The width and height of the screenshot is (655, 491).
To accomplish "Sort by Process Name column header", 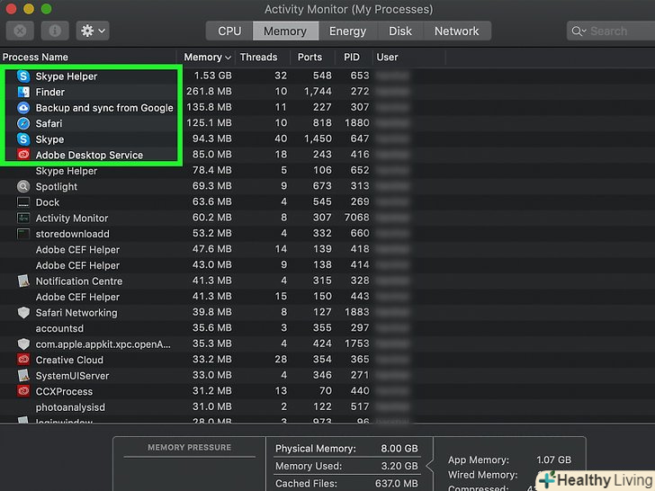I will 36,58.
